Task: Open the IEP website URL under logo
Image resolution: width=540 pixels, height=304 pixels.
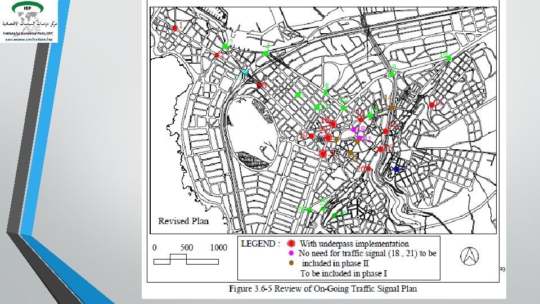Action: (x=29, y=39)
